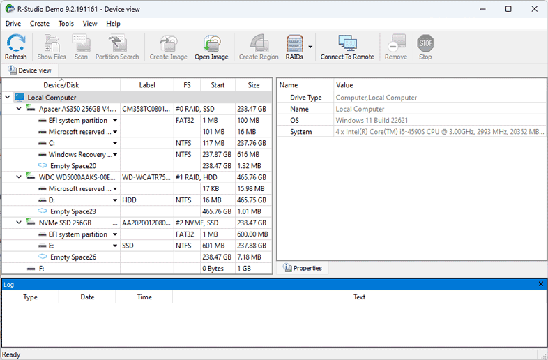Open the View menu
548x360 pixels.
pos(90,24)
